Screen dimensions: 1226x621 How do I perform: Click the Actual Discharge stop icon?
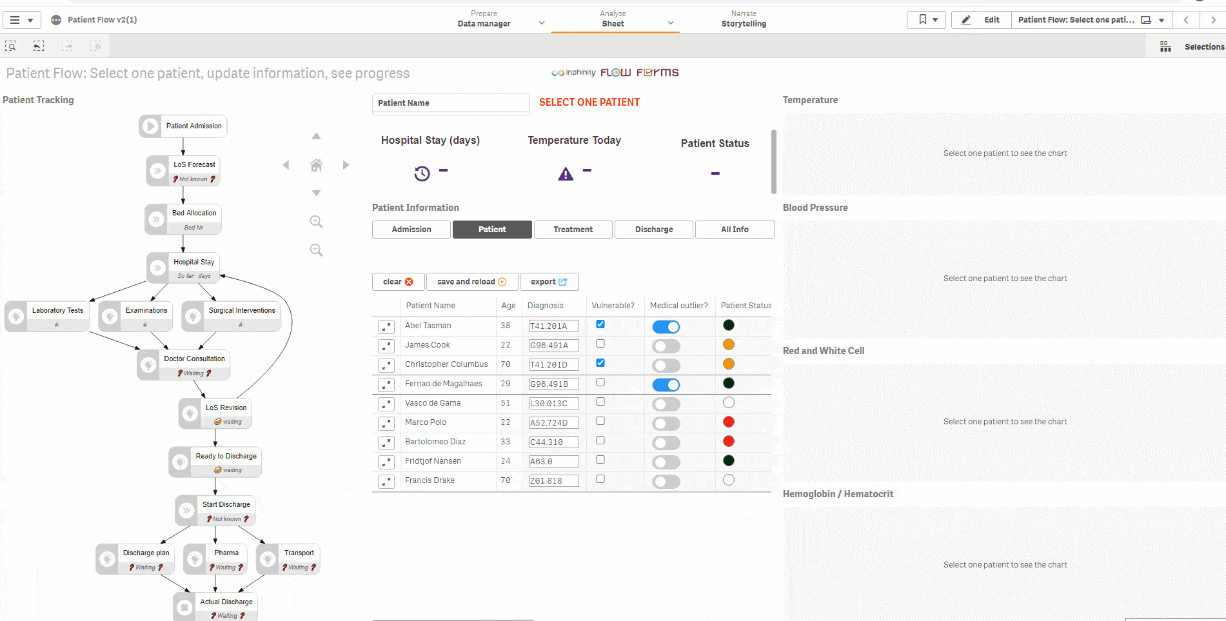[x=184, y=607]
